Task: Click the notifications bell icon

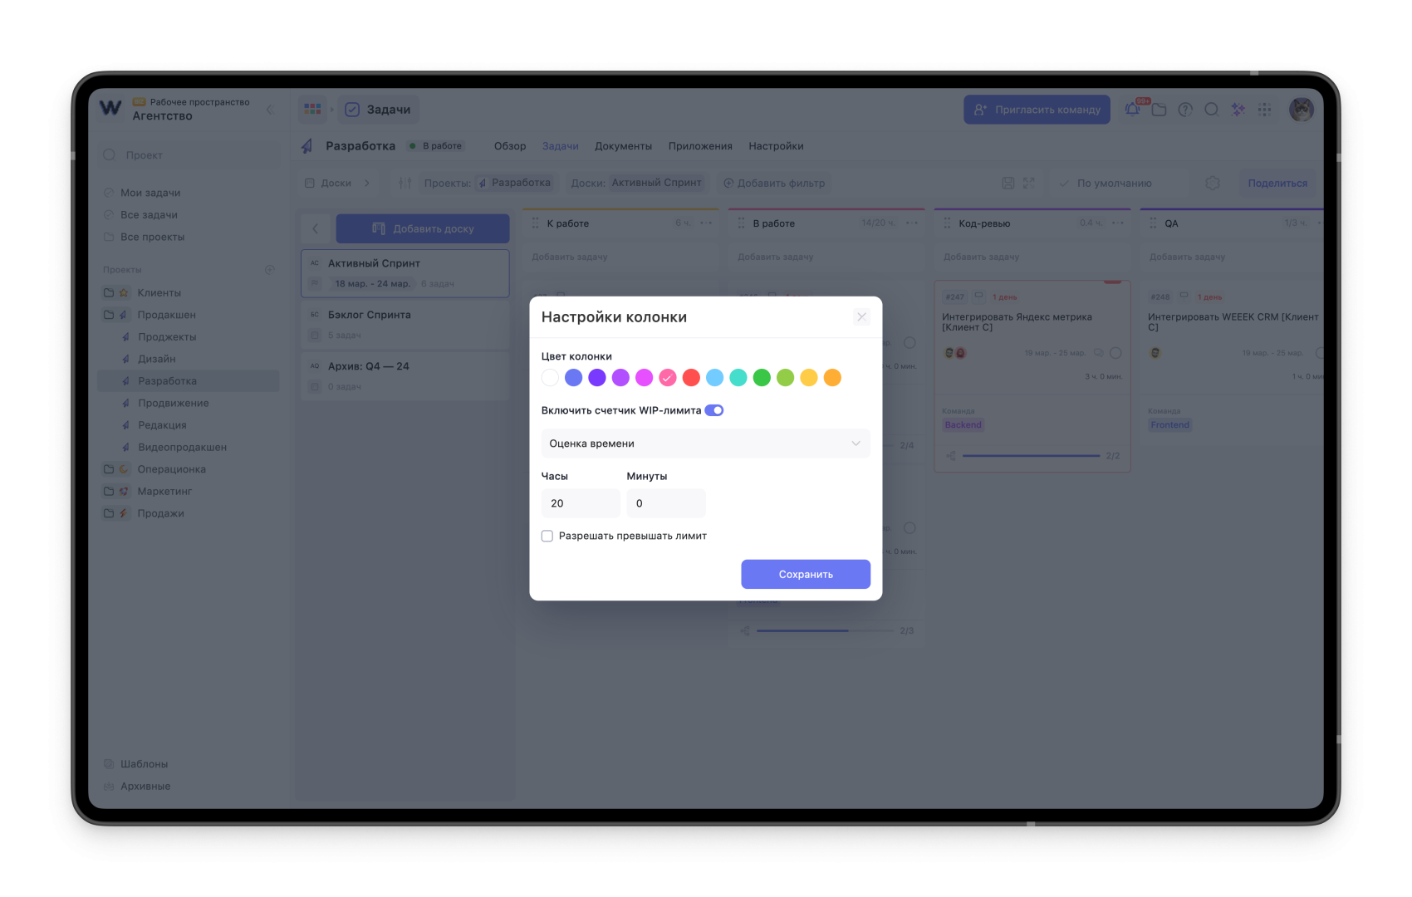Action: [x=1132, y=110]
